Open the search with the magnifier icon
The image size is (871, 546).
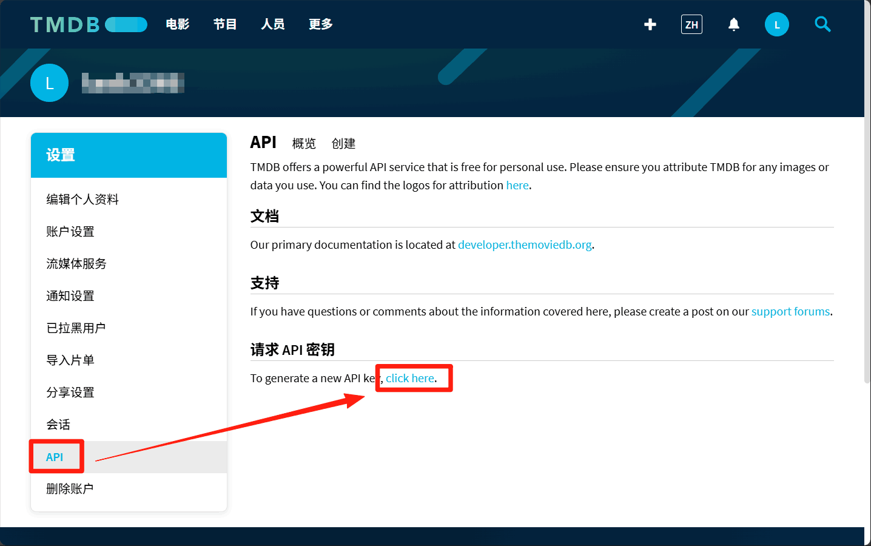822,24
